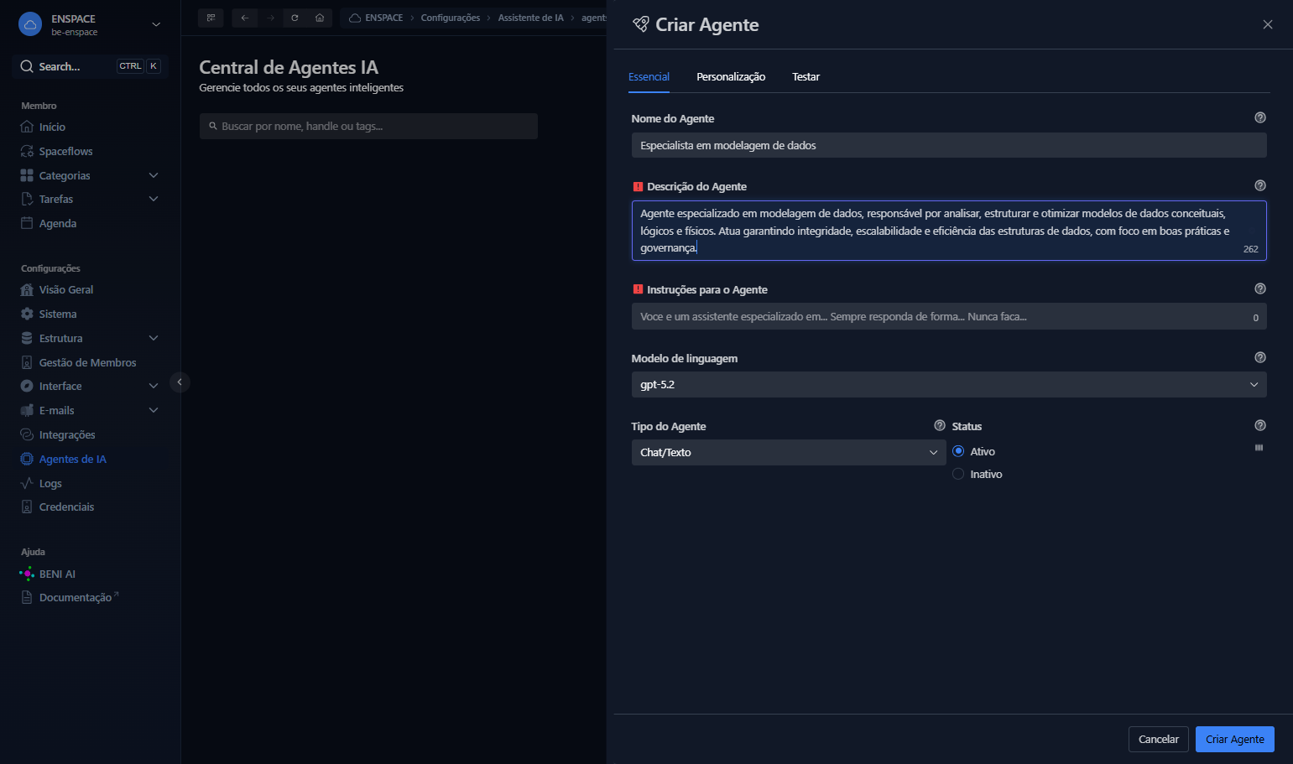Expand the E-mails sidebar section
1293x764 pixels.
click(x=154, y=411)
